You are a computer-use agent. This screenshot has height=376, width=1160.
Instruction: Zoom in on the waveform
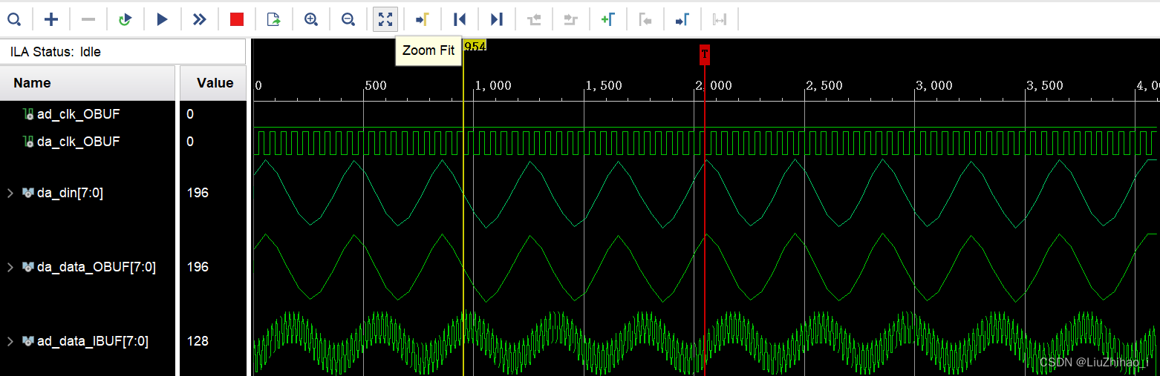click(x=310, y=19)
